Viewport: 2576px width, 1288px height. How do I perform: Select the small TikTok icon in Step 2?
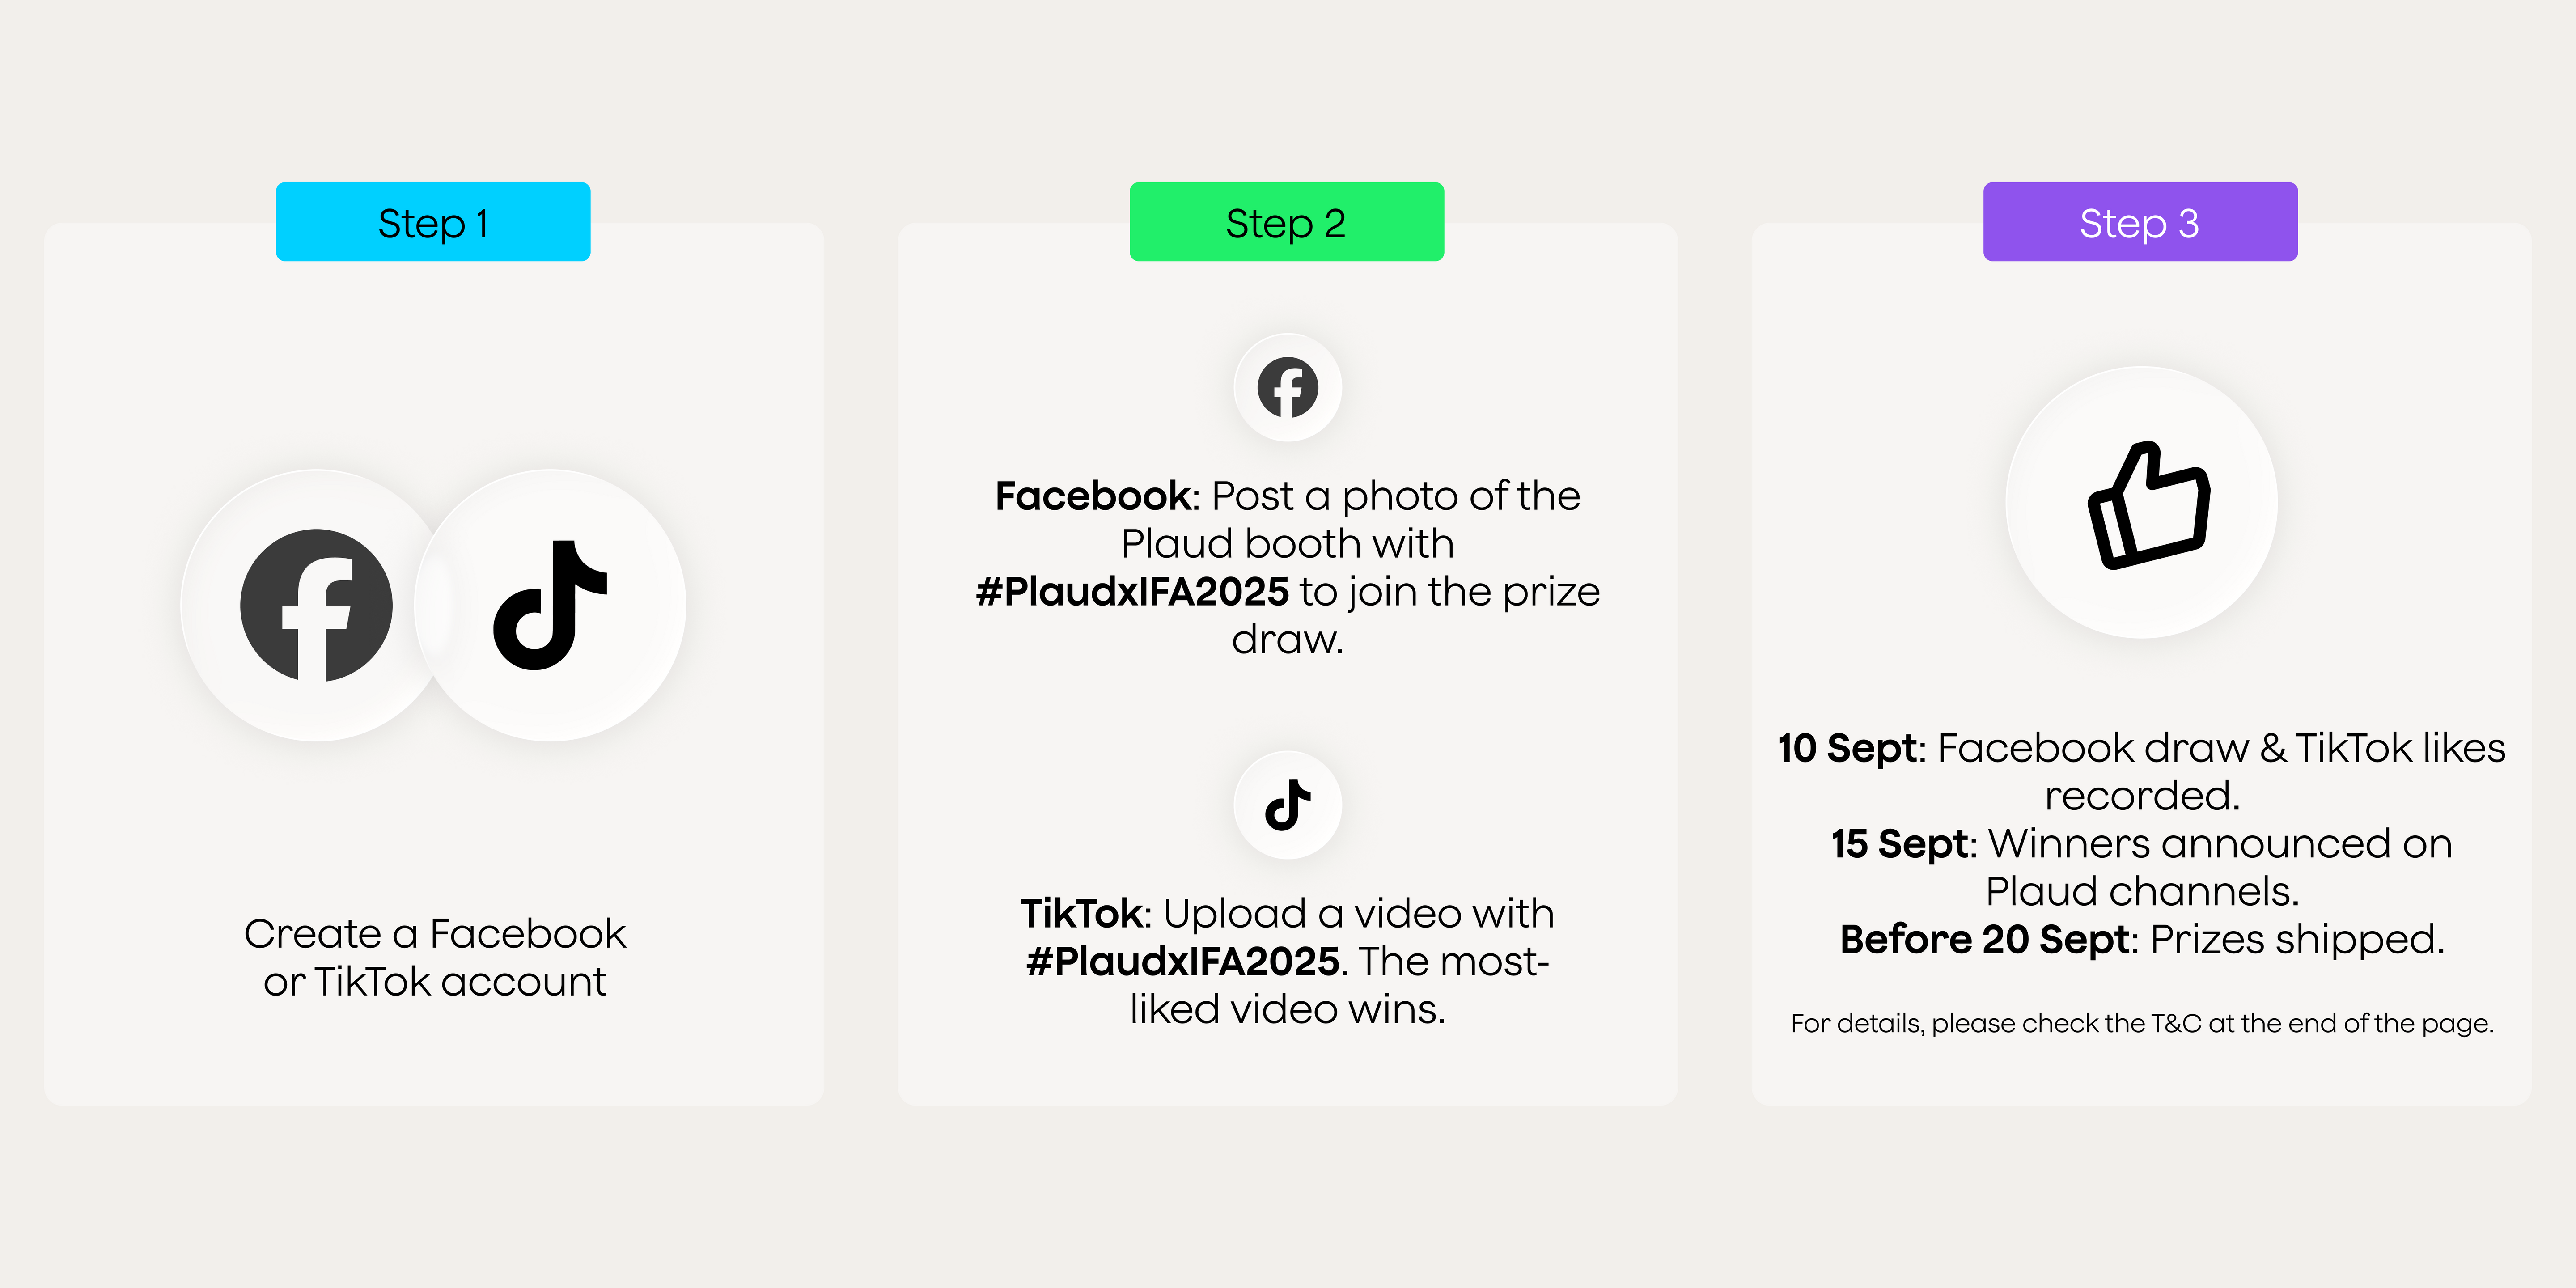(1287, 805)
